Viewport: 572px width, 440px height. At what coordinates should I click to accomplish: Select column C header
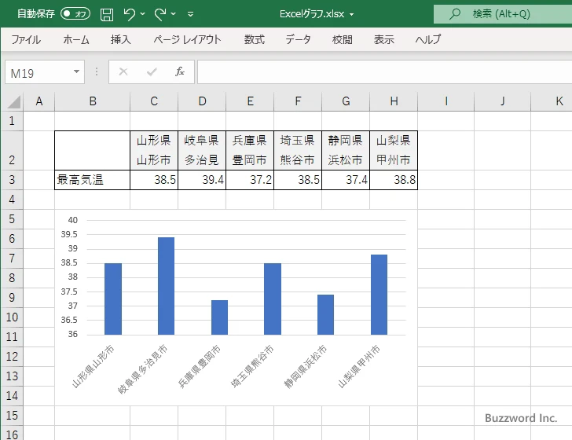coord(154,101)
